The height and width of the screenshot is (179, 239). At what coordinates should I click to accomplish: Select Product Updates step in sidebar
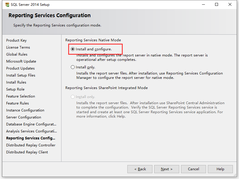tap(20, 68)
